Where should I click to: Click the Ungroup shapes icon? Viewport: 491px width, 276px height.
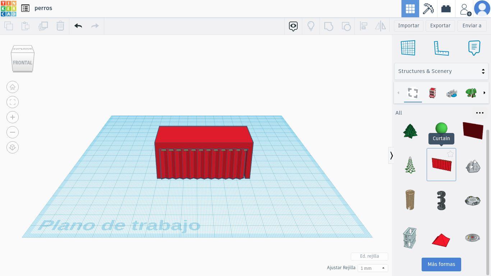point(346,26)
